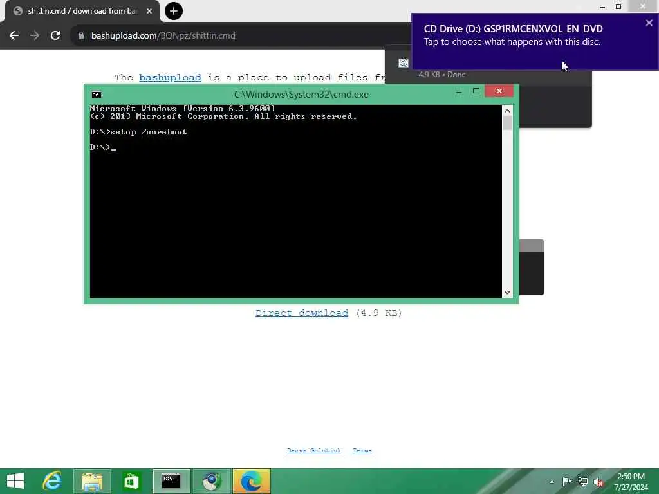Reload the bashupload page
Image resolution: width=659 pixels, height=494 pixels.
click(55, 36)
